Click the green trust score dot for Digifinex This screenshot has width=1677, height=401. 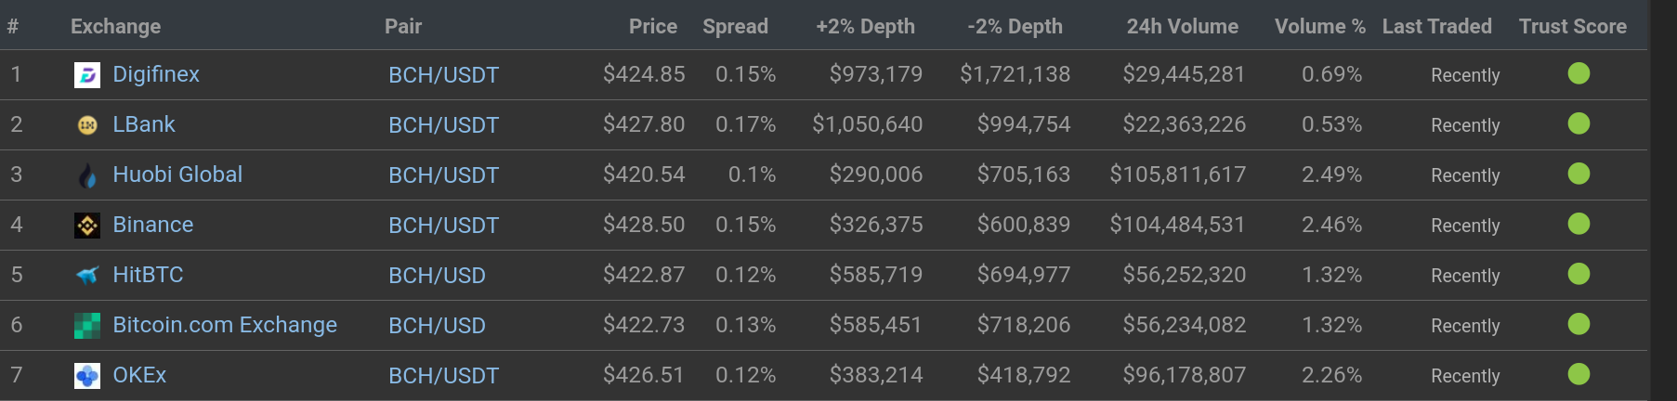(x=1579, y=73)
